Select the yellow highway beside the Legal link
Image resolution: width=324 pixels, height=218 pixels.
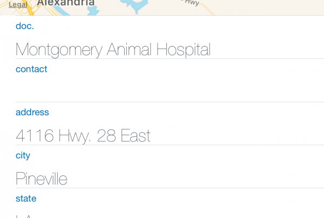[30, 9]
